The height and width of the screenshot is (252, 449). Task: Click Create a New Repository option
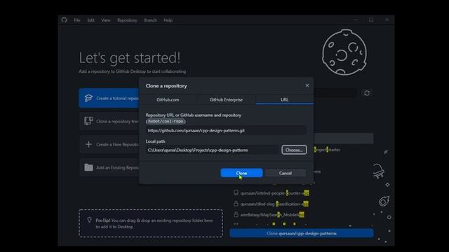coord(109,144)
